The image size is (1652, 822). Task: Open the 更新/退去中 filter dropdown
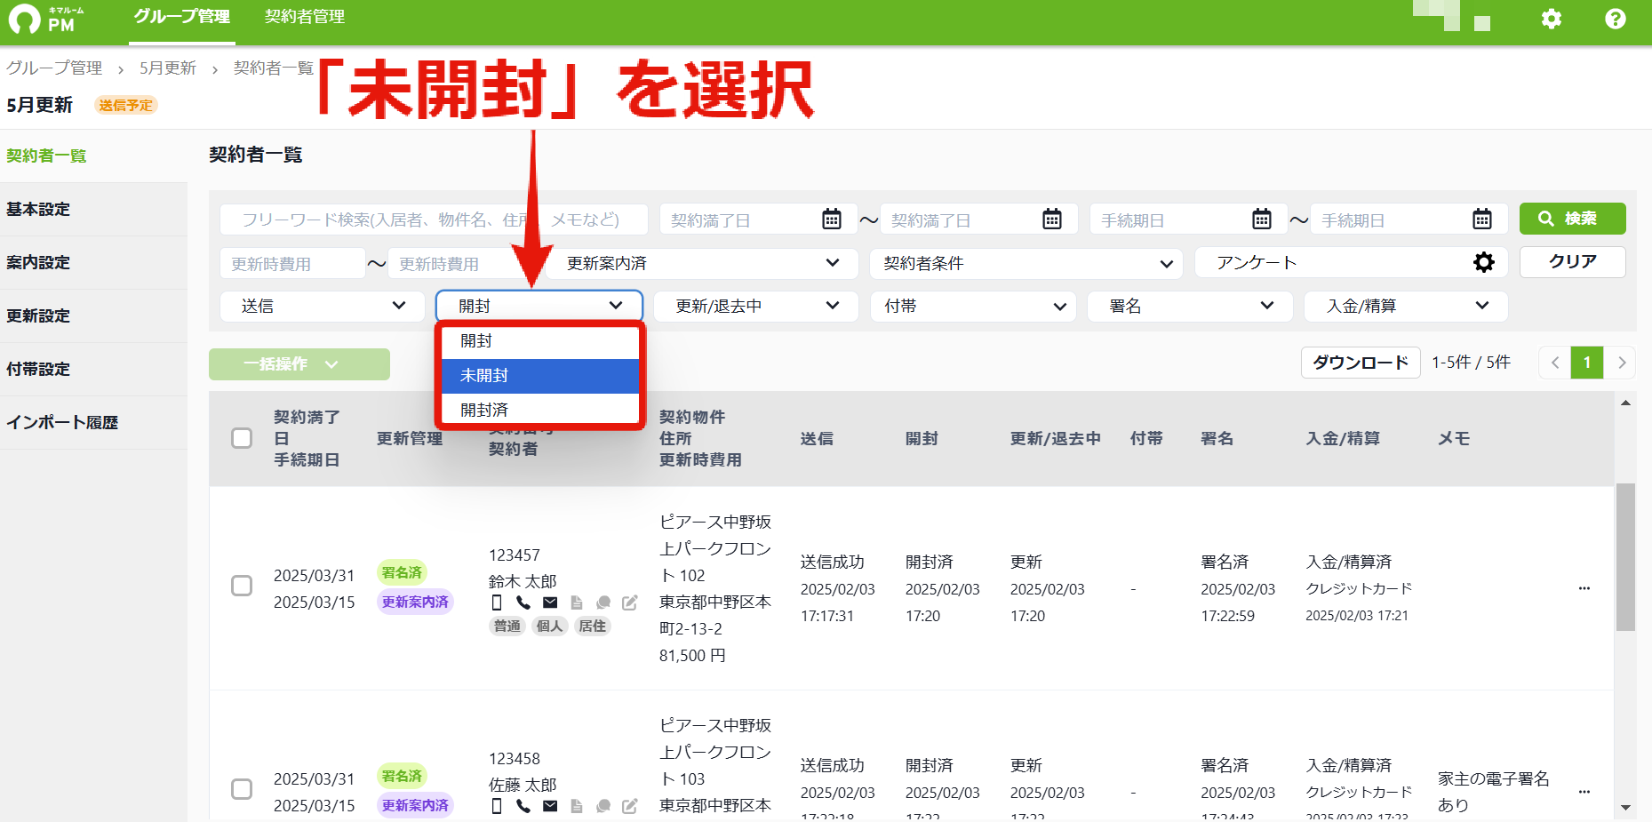click(755, 306)
